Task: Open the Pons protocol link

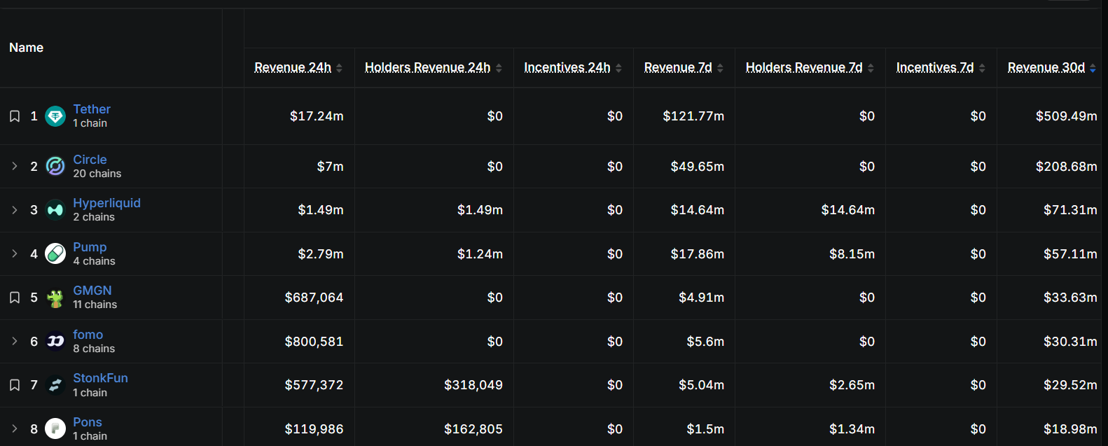Action: (x=88, y=422)
